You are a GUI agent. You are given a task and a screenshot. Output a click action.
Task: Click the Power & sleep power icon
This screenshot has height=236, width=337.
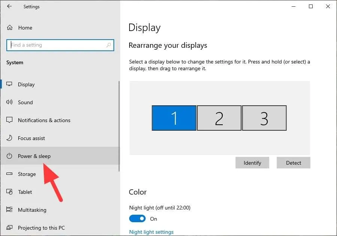[x=9, y=156]
